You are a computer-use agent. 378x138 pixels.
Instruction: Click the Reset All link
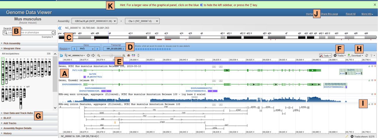[x=351, y=14]
